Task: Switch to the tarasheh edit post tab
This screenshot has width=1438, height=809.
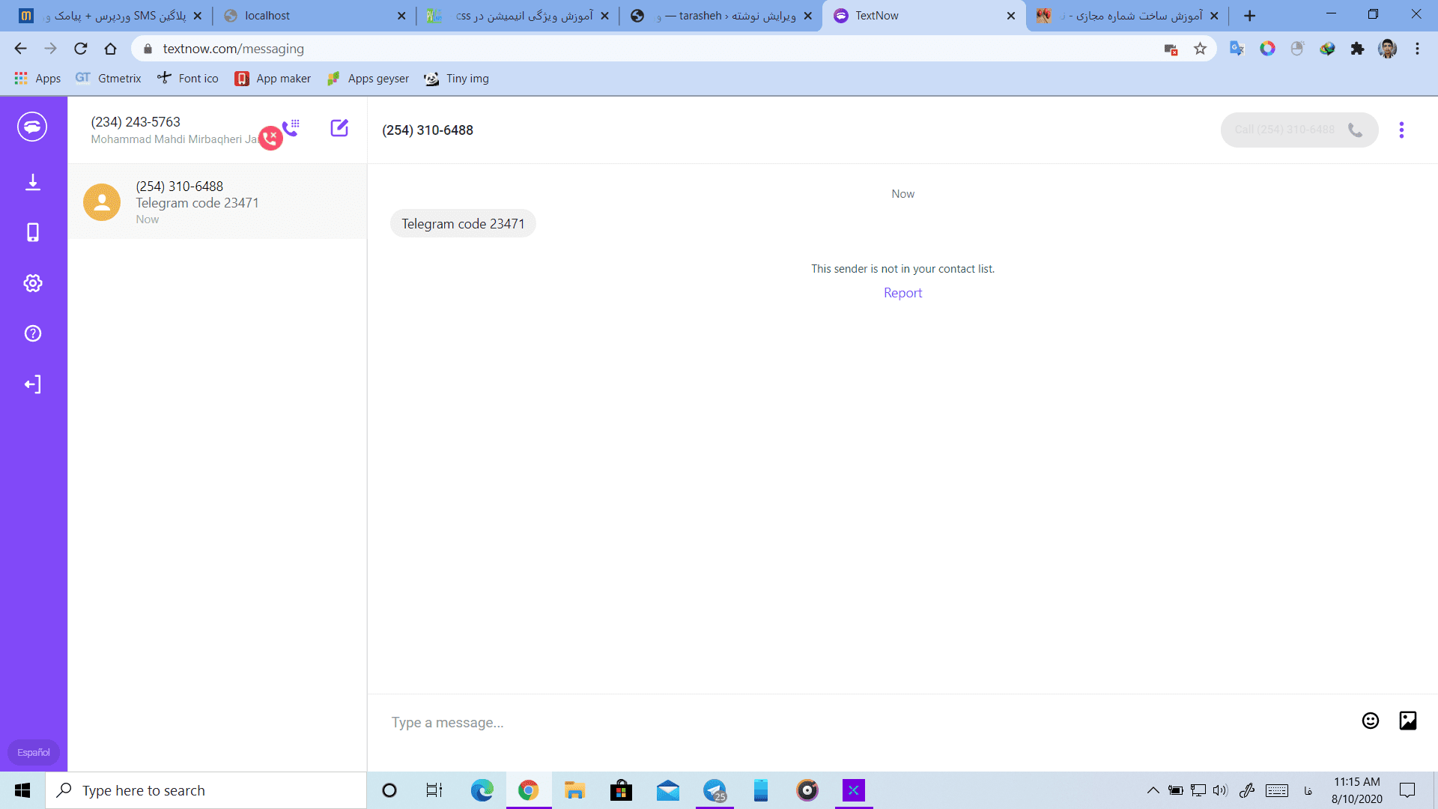Action: point(720,16)
